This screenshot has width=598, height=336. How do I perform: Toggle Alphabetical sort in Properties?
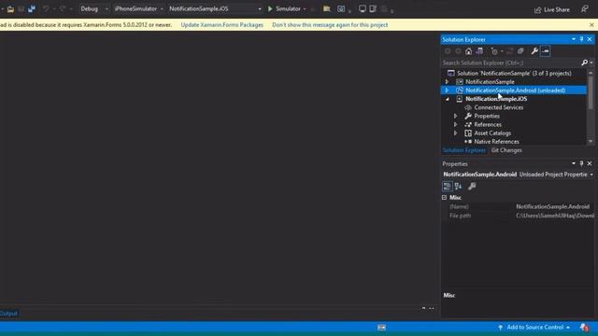pos(458,187)
